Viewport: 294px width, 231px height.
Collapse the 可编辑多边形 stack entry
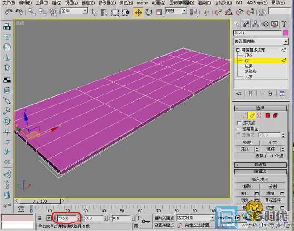(x=238, y=50)
